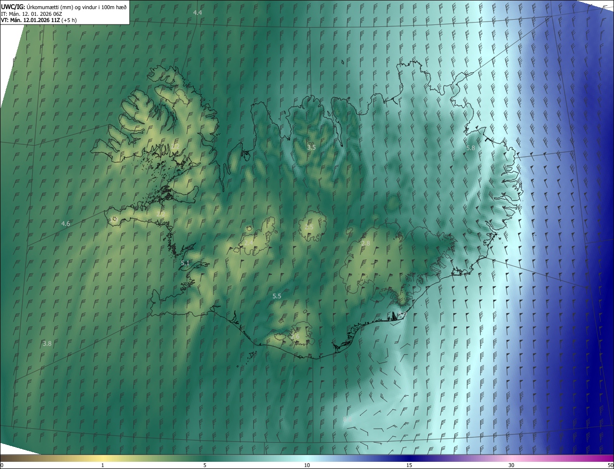Click the 3.8 value label in the southwest ocean
Image resolution: width=614 pixels, height=469 pixels.
(47, 343)
